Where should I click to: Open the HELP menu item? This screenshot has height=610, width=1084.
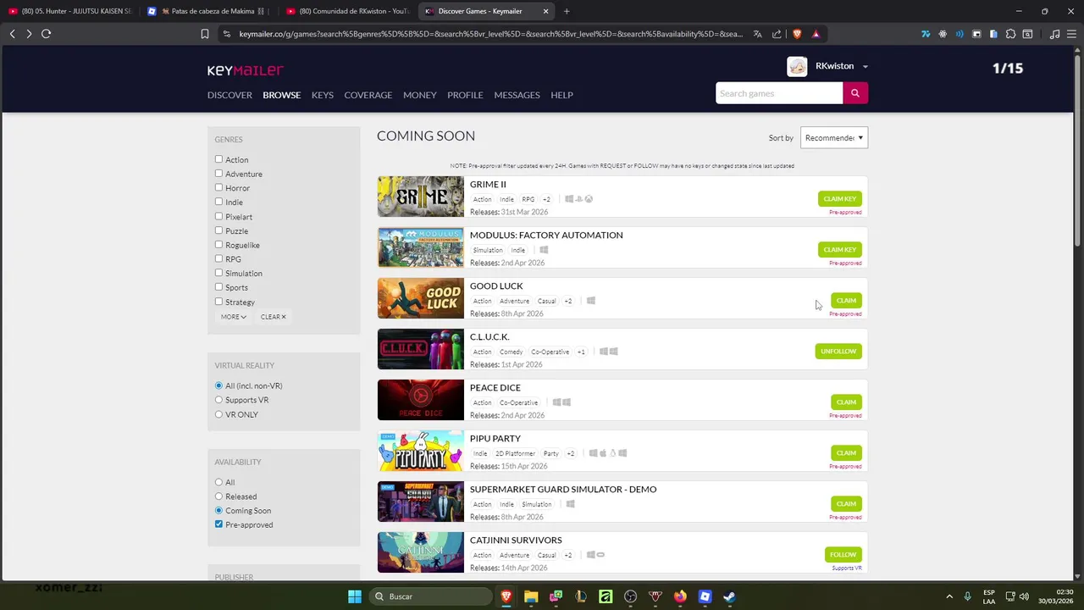(x=561, y=95)
